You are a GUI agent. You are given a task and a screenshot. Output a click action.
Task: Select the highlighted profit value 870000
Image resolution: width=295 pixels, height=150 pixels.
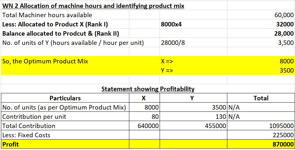[x=283, y=144]
